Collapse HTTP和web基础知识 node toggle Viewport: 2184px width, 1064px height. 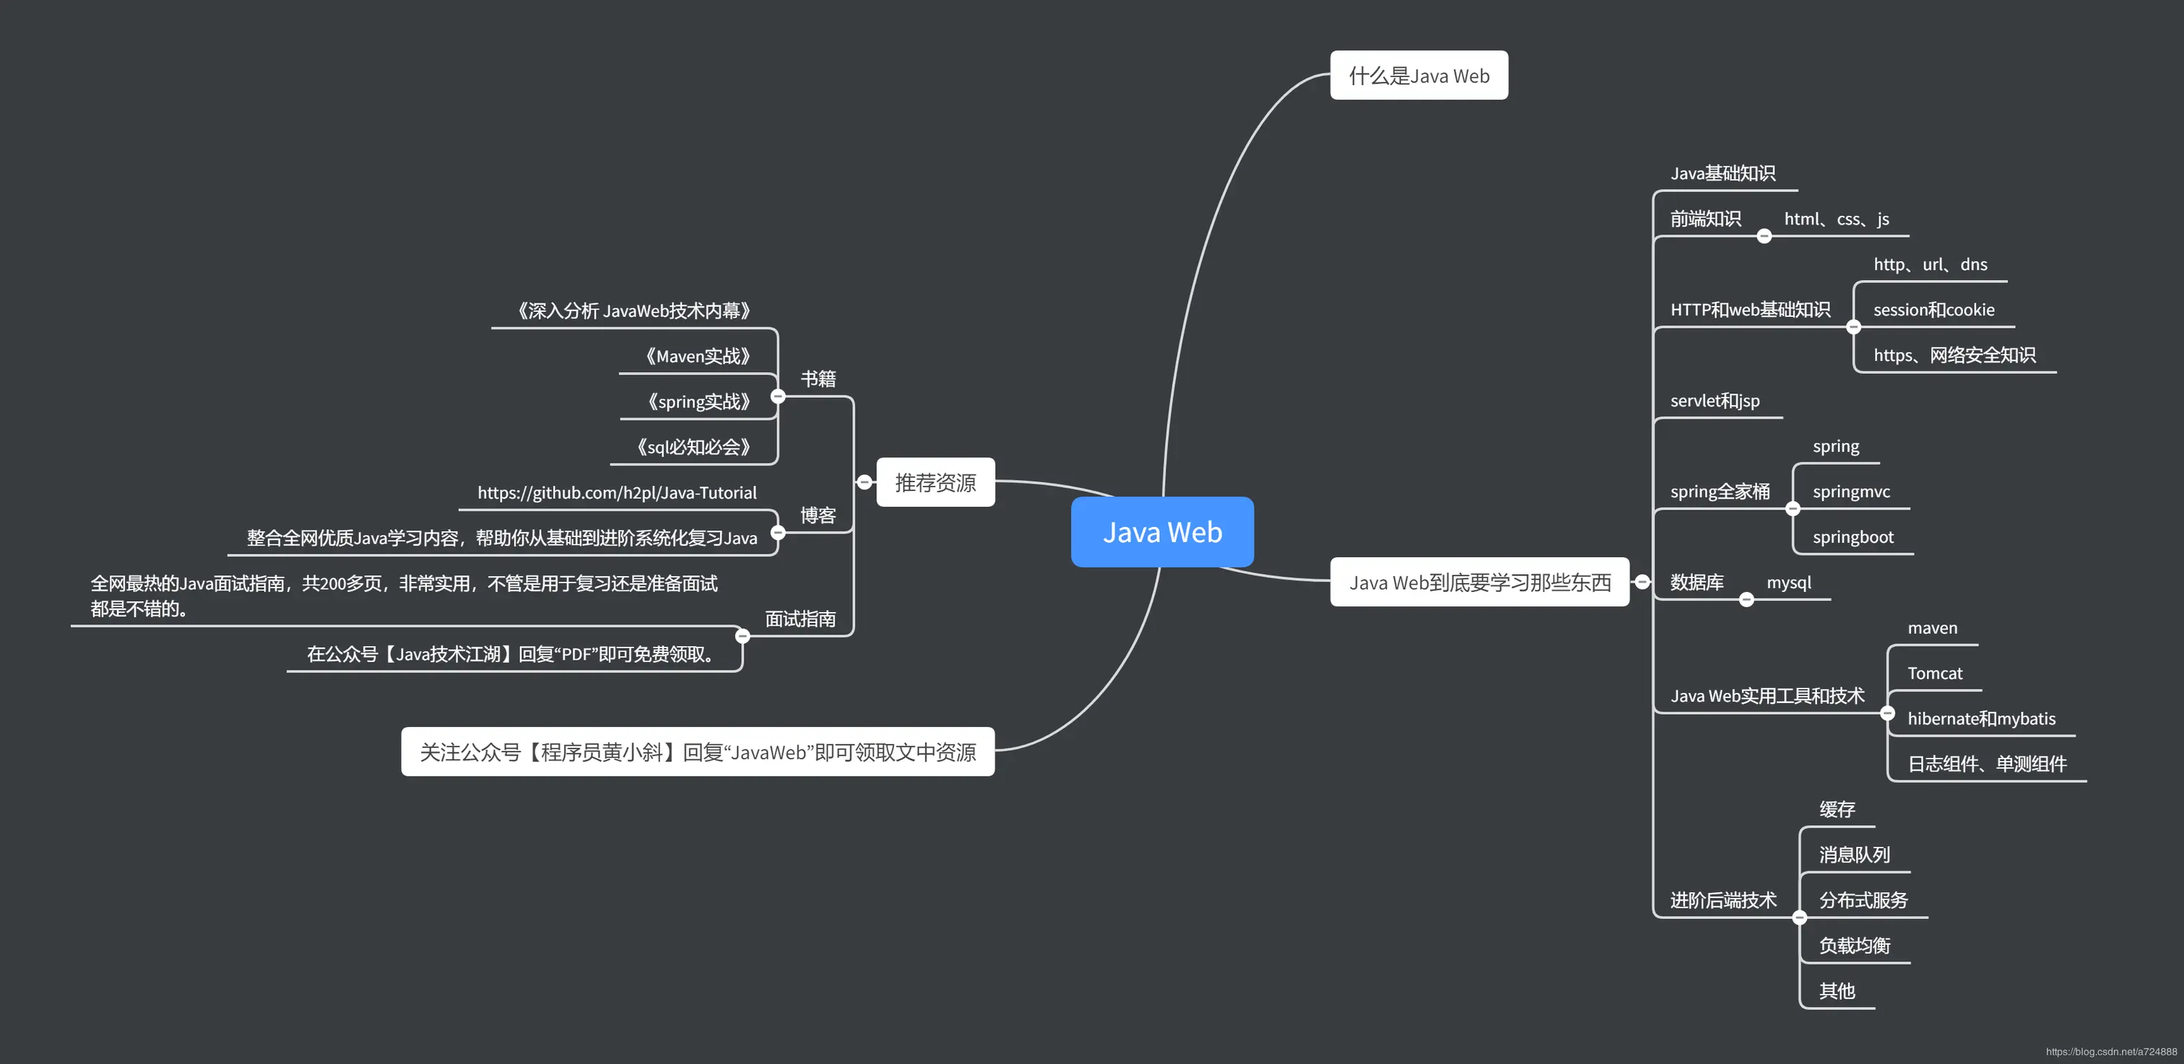coord(1853,327)
